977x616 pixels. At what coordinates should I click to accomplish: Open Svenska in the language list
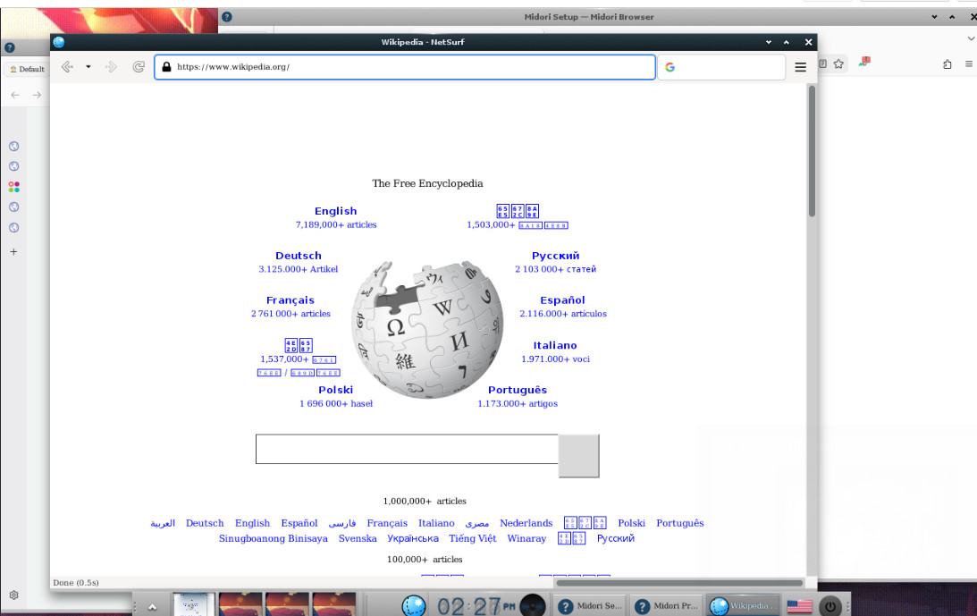pos(358,539)
